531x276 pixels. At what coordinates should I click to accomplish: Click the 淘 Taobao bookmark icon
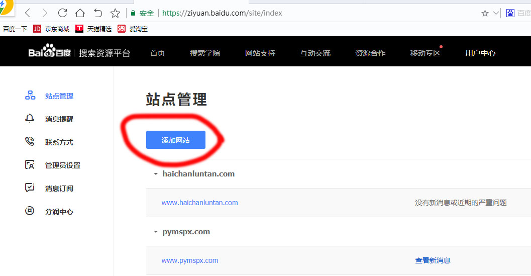(122, 29)
